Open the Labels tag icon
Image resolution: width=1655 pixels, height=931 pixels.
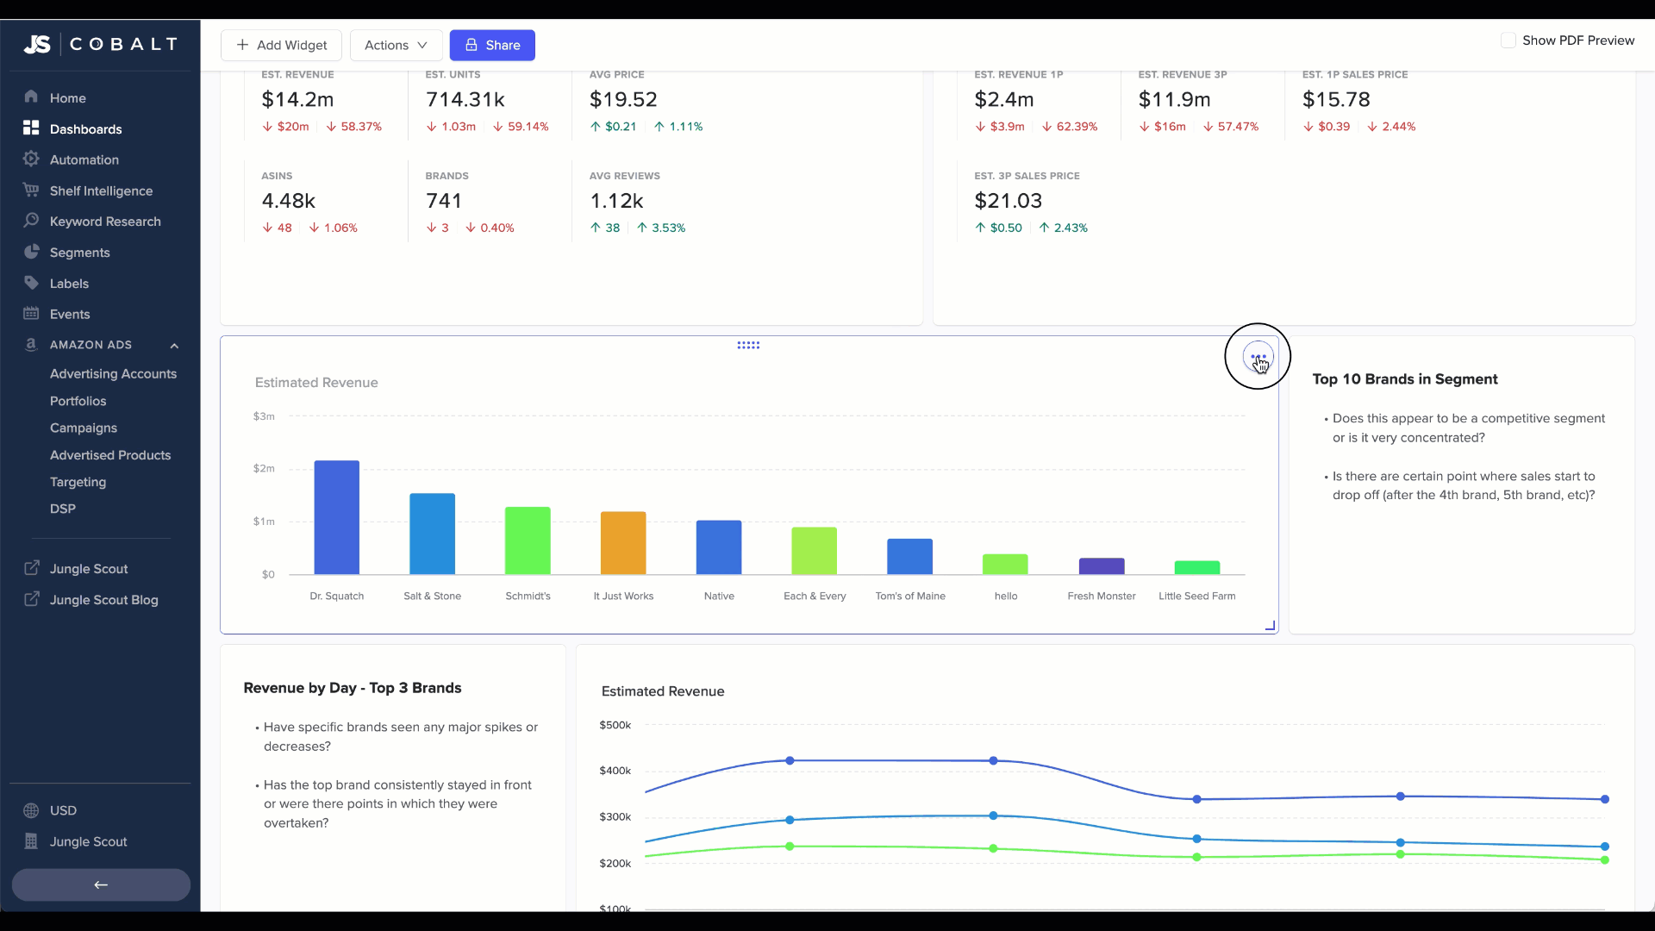pos(31,283)
